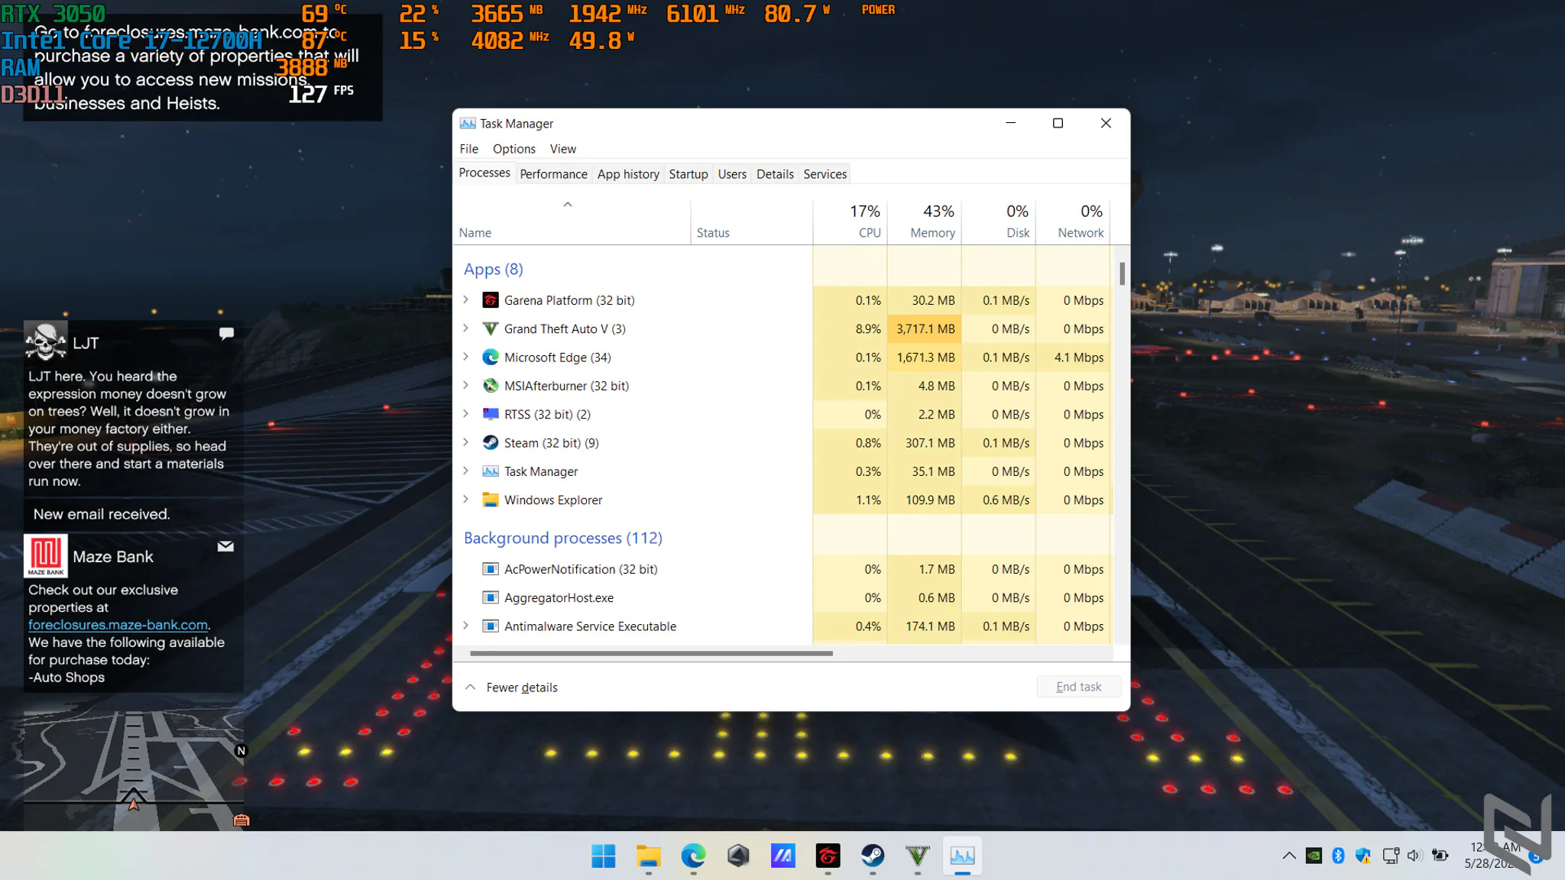This screenshot has width=1565, height=880.
Task: Expand the Windows Explorer process group
Action: tap(465, 499)
